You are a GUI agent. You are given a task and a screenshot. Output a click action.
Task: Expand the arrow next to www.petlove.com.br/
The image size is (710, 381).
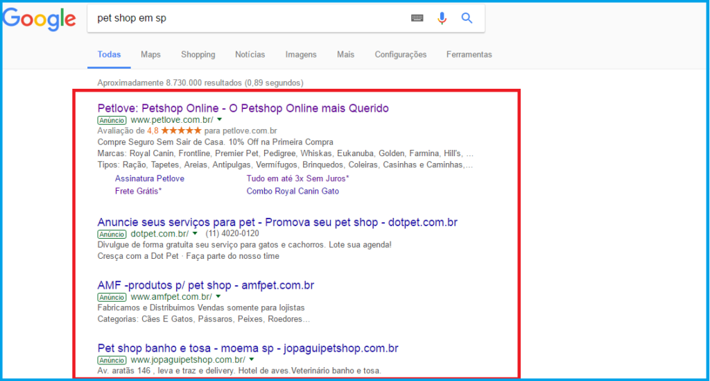(220, 119)
